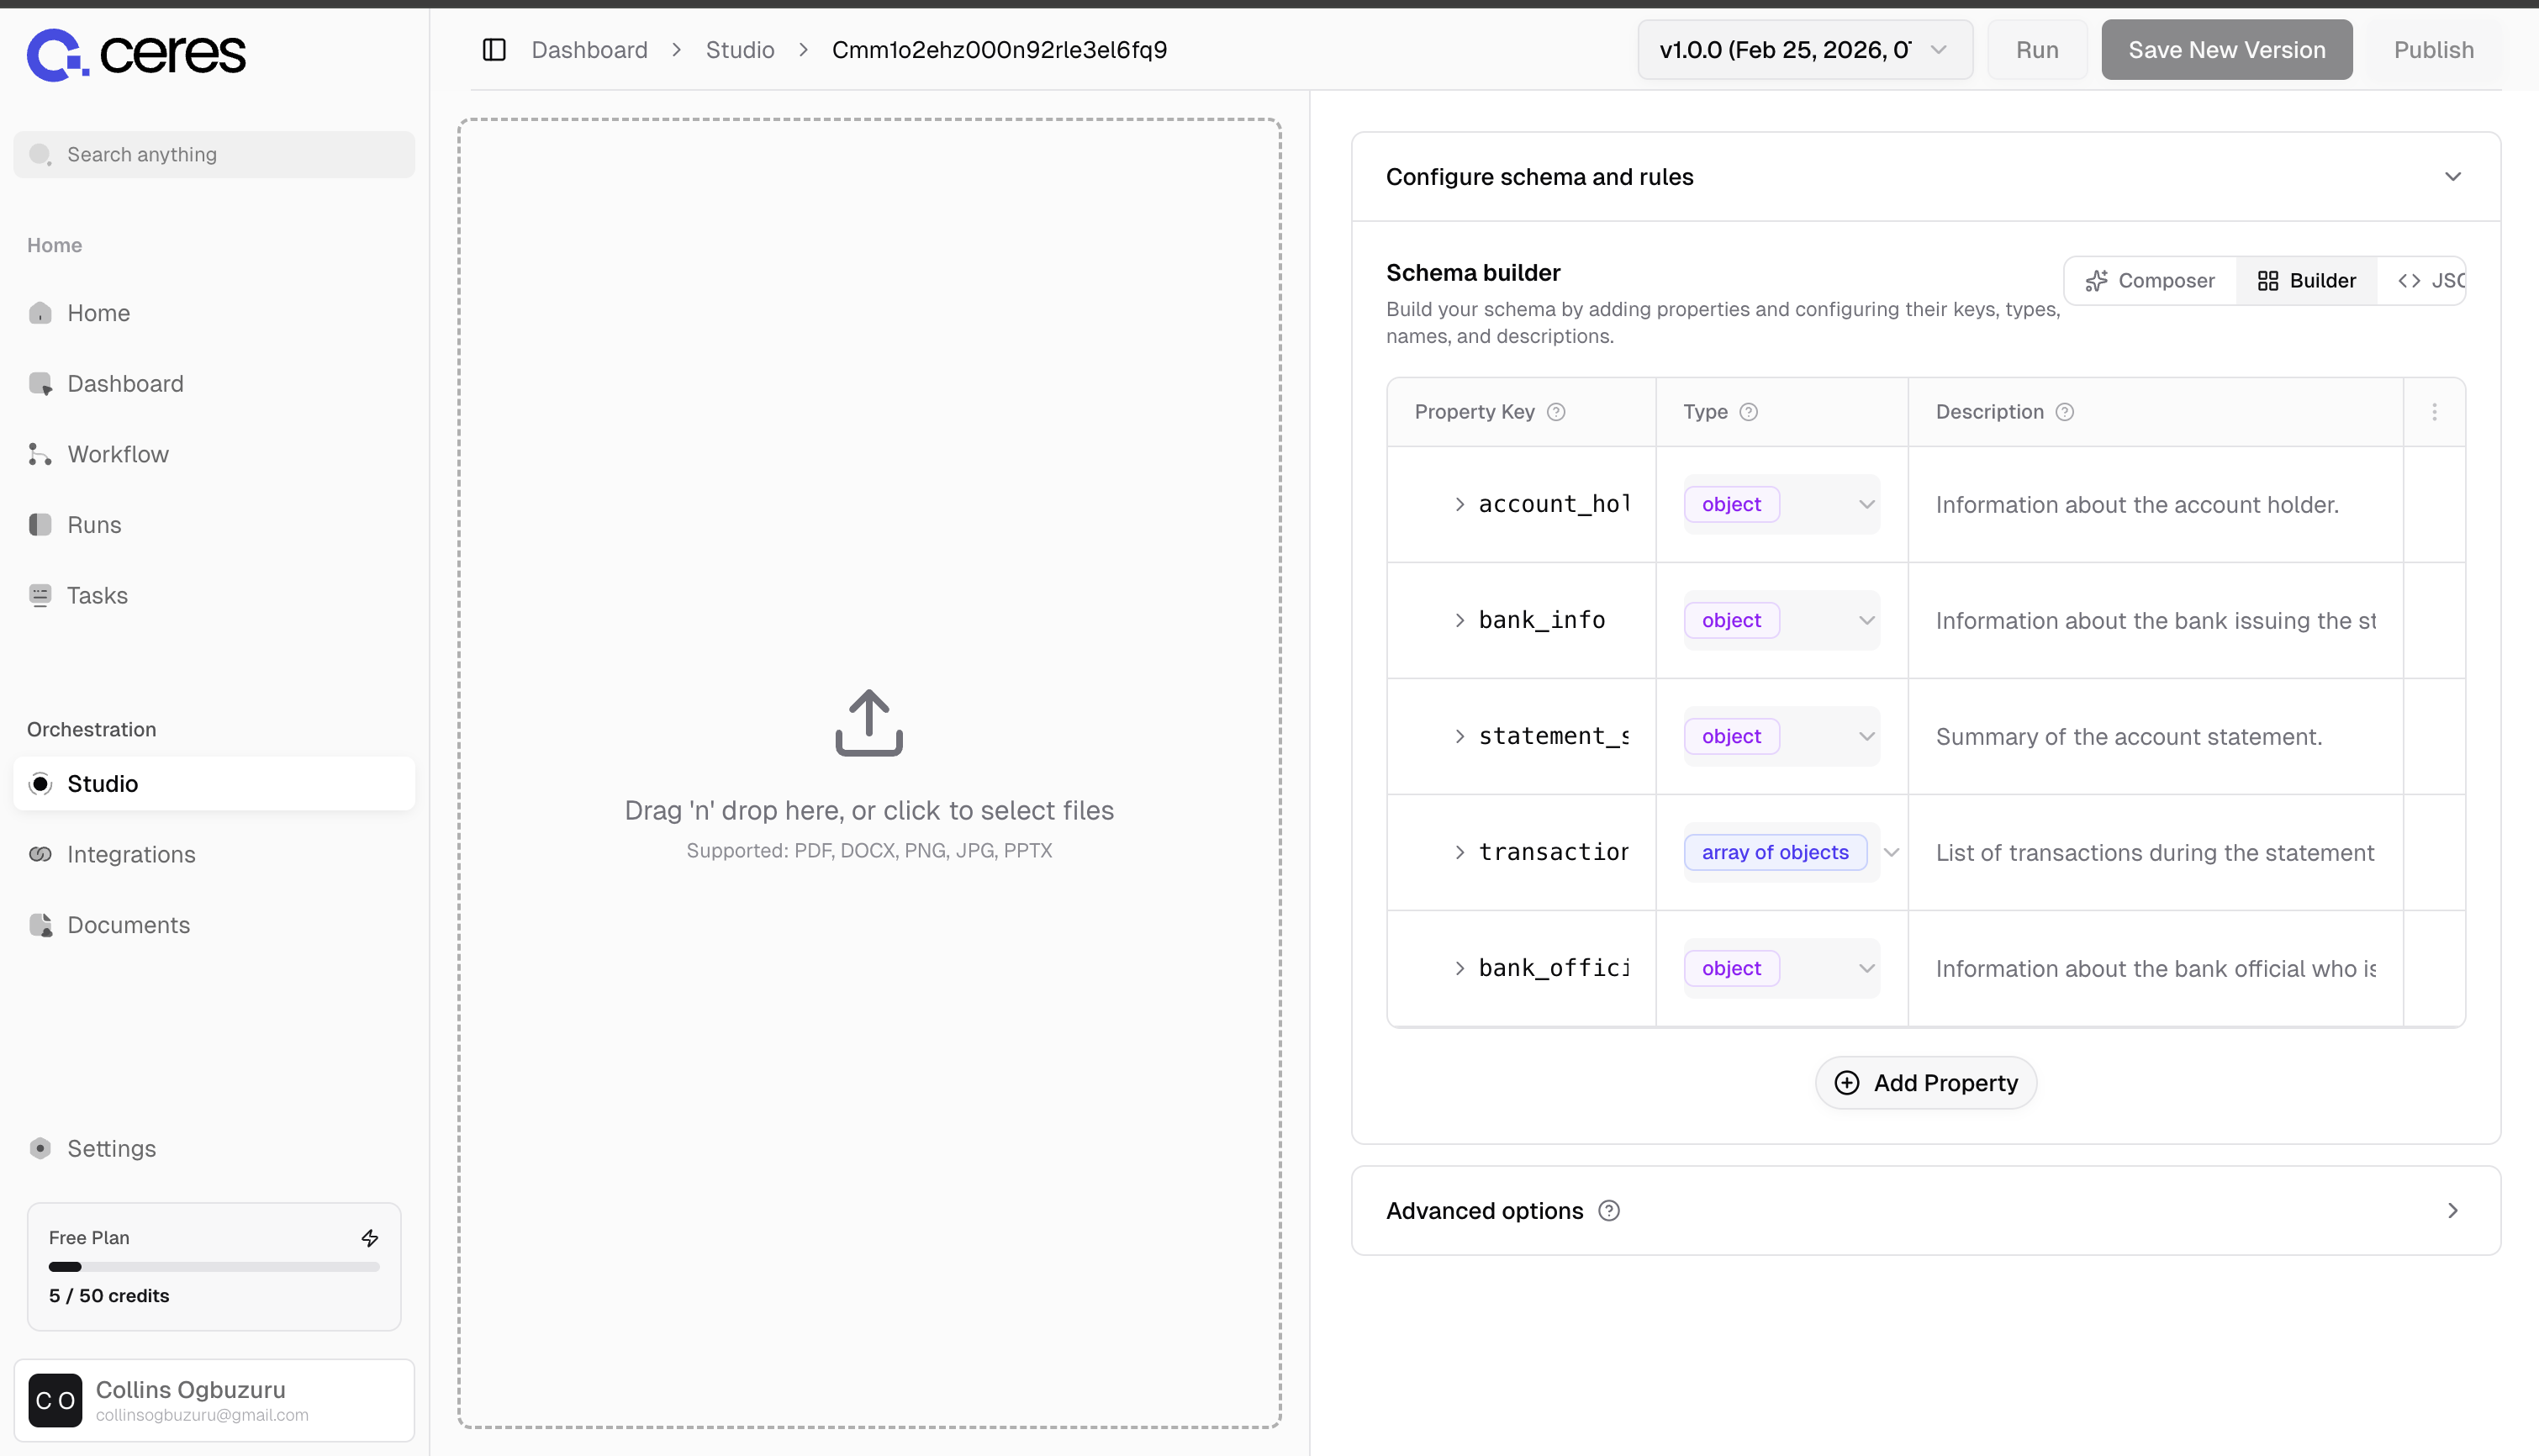This screenshot has height=1456, width=2539.
Task: Click the Description column help icon
Action: 2065,412
